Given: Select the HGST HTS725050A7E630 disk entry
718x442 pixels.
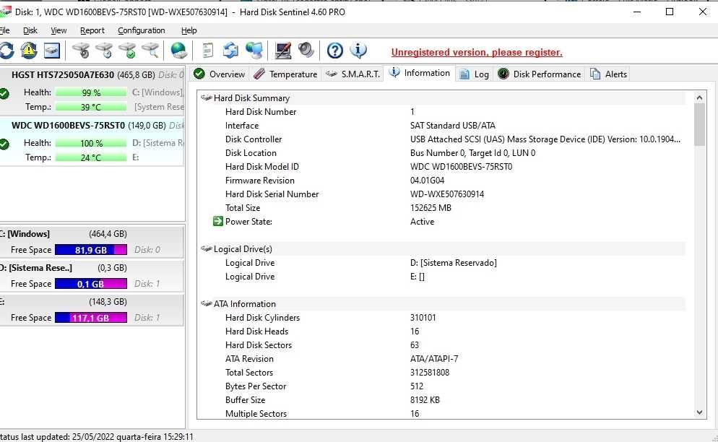Looking at the screenshot, I should click(x=92, y=91).
